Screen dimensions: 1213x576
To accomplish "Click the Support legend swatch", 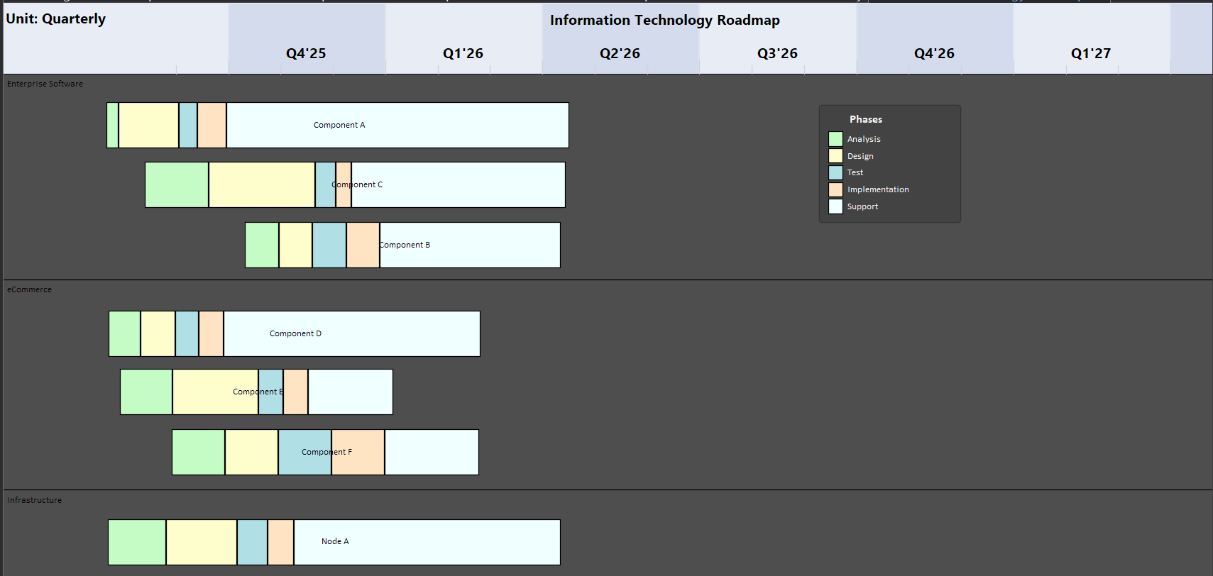I will 835,206.
